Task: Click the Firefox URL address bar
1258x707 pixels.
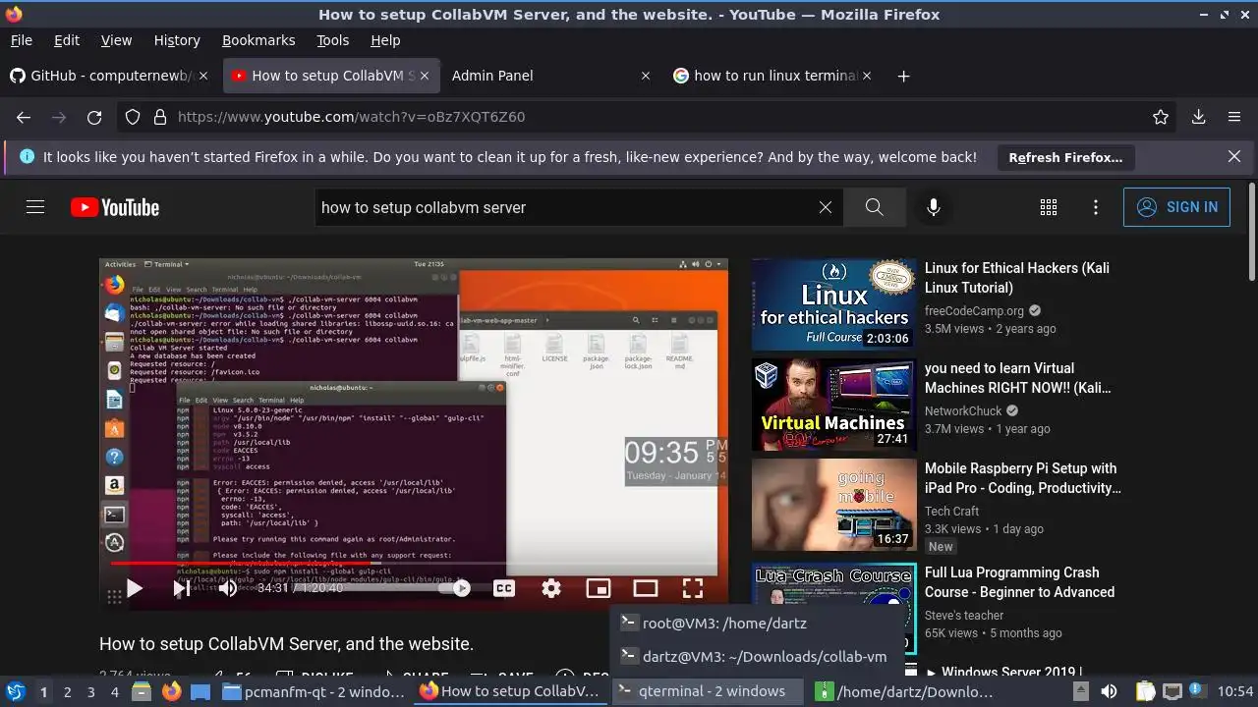Action: tap(649, 117)
